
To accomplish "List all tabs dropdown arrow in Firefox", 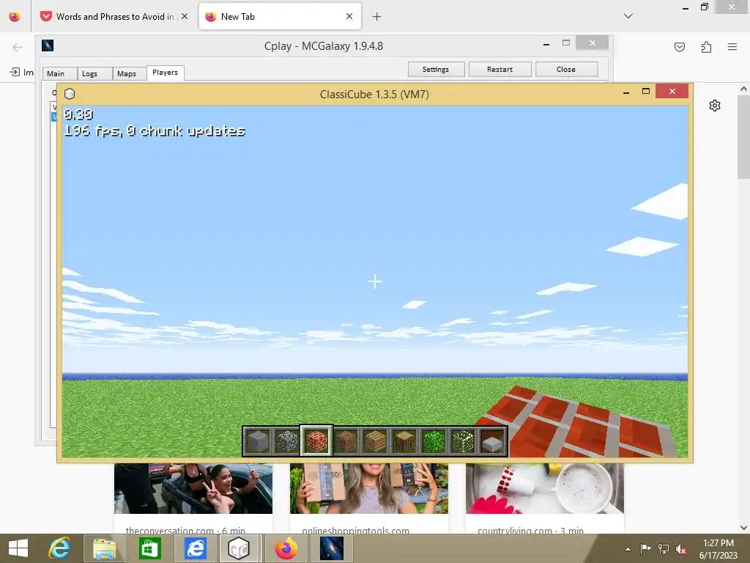I will point(628,16).
